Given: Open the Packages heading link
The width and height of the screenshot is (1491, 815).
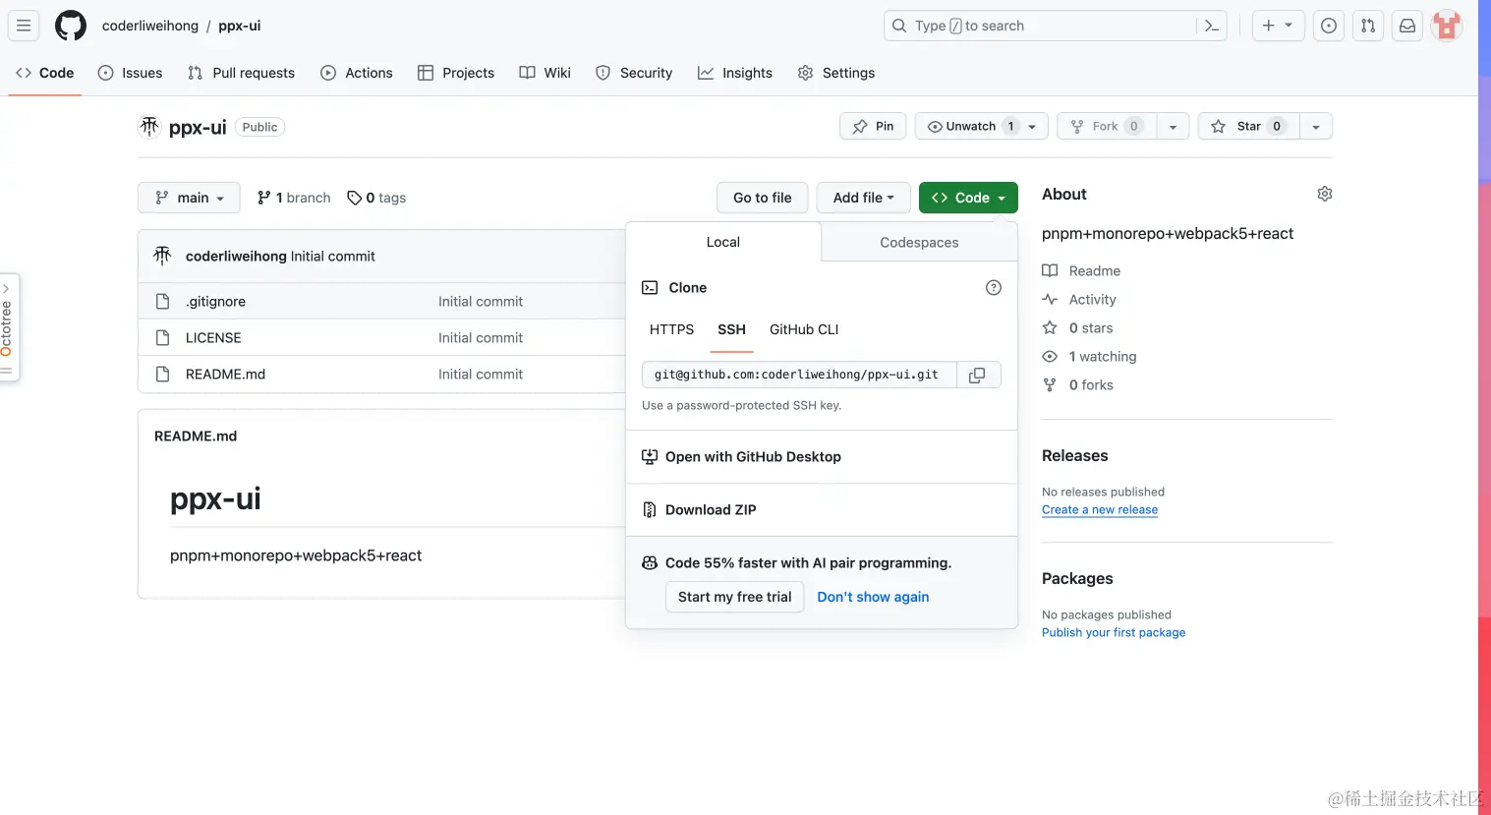Looking at the screenshot, I should [1077, 579].
